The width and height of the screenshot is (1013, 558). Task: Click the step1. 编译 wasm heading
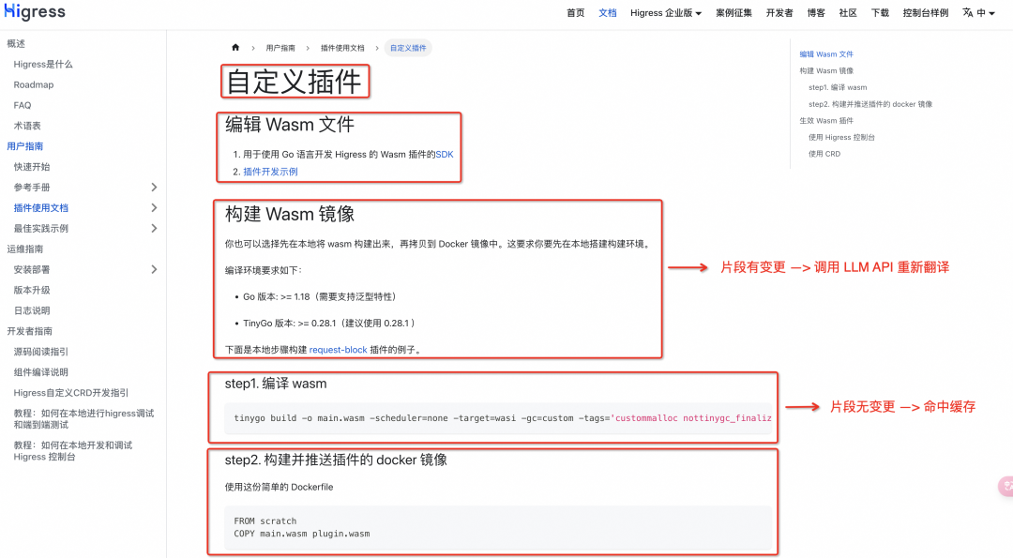pyautogui.click(x=276, y=384)
